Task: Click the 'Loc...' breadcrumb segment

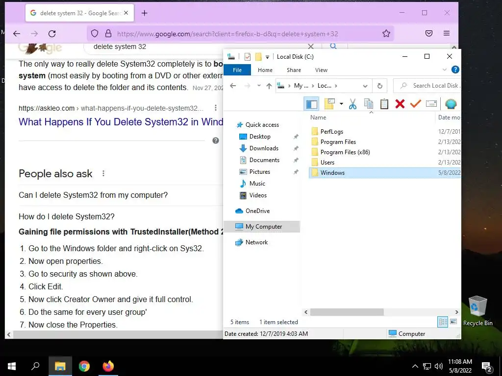Action: coord(325,86)
